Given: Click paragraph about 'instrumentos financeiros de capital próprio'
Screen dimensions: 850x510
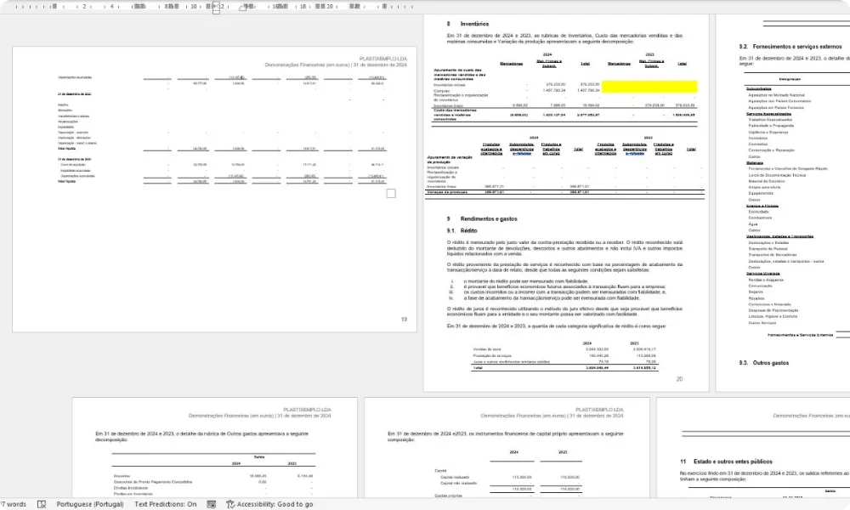Looking at the screenshot, I should [505, 437].
